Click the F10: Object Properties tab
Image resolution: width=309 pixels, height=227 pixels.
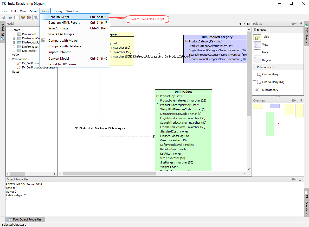tap(25, 219)
